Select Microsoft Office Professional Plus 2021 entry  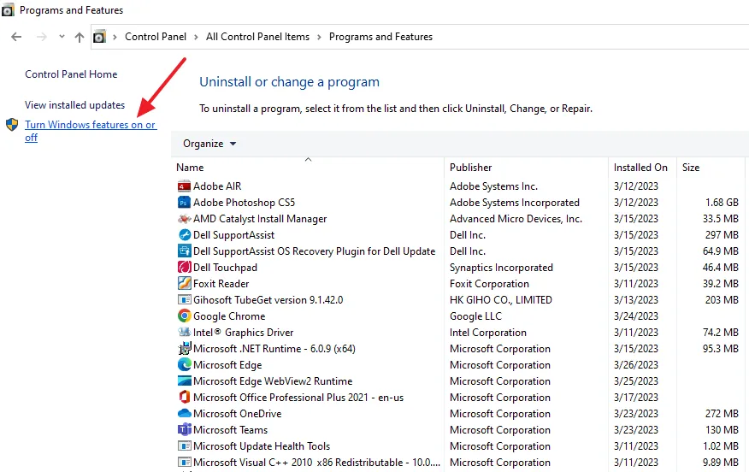point(298,398)
